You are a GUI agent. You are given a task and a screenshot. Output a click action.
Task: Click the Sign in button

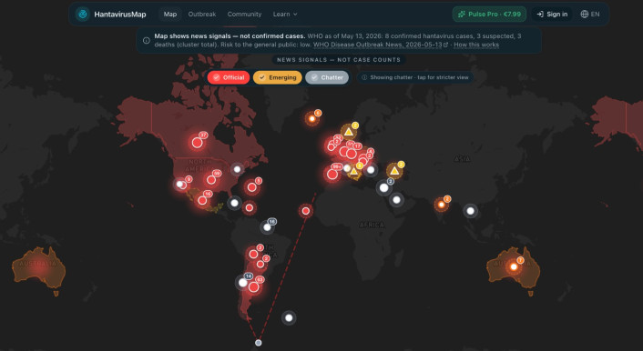coord(552,14)
